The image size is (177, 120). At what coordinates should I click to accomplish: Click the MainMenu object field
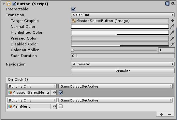pyautogui.click(x=29, y=106)
